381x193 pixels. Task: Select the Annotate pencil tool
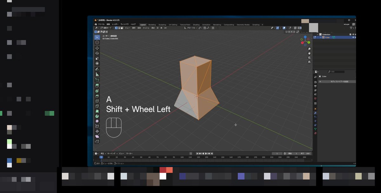pos(97,69)
